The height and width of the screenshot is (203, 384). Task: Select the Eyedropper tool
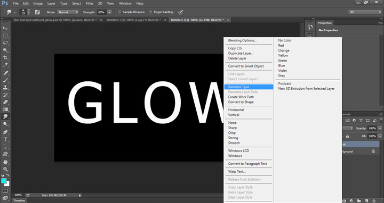click(x=5, y=65)
